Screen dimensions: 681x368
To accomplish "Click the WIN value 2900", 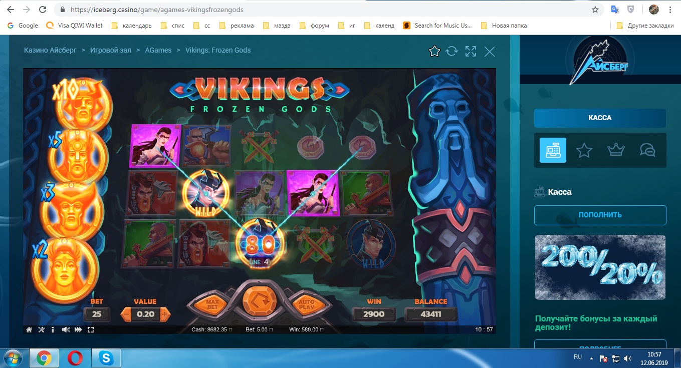I will [374, 314].
